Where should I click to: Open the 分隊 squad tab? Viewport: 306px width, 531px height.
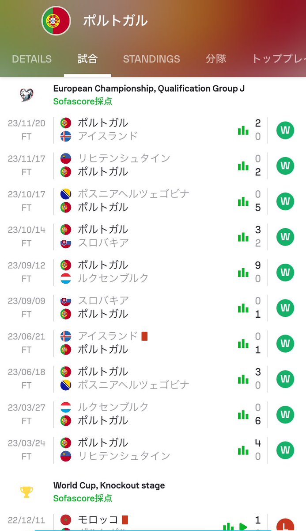[x=216, y=59]
